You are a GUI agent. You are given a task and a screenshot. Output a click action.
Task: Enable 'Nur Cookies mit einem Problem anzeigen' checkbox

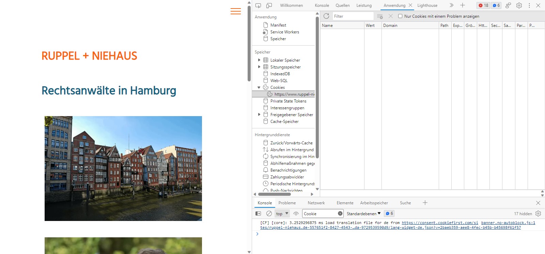(400, 16)
